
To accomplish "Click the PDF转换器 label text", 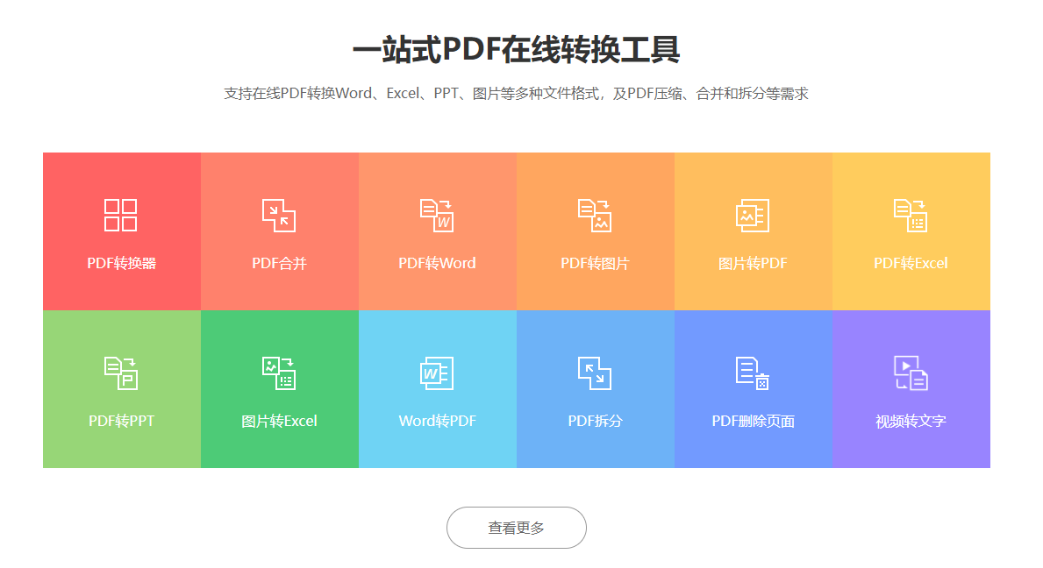I will 121,263.
